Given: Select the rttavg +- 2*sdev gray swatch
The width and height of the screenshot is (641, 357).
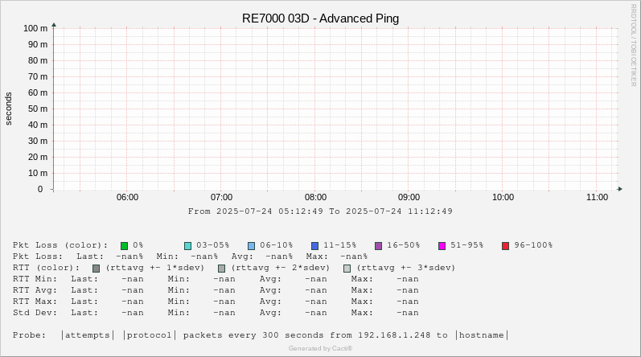Looking at the screenshot, I should pos(222,268).
